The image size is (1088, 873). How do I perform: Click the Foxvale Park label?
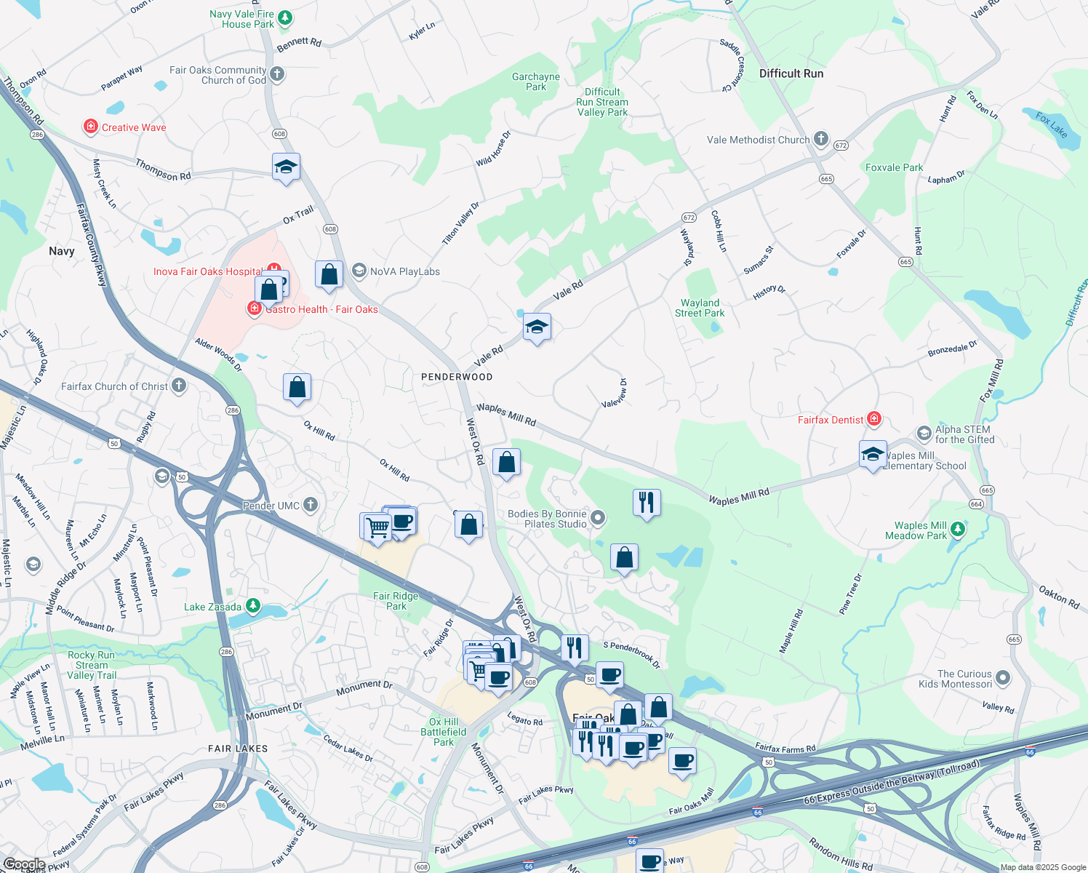pyautogui.click(x=894, y=167)
